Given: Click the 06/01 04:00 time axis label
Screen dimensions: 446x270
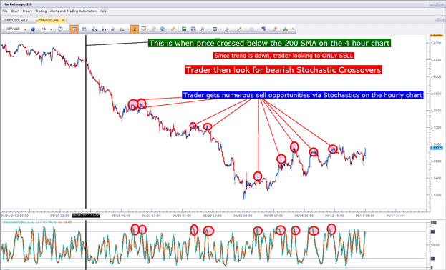Looking at the screenshot, I should click(x=243, y=216).
